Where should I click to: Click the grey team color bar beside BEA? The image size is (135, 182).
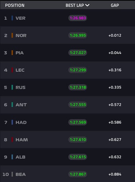(12, 174)
